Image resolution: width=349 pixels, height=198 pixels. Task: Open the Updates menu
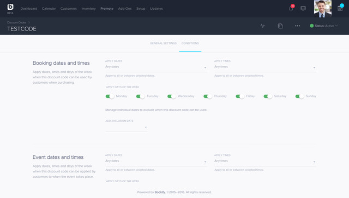(157, 9)
